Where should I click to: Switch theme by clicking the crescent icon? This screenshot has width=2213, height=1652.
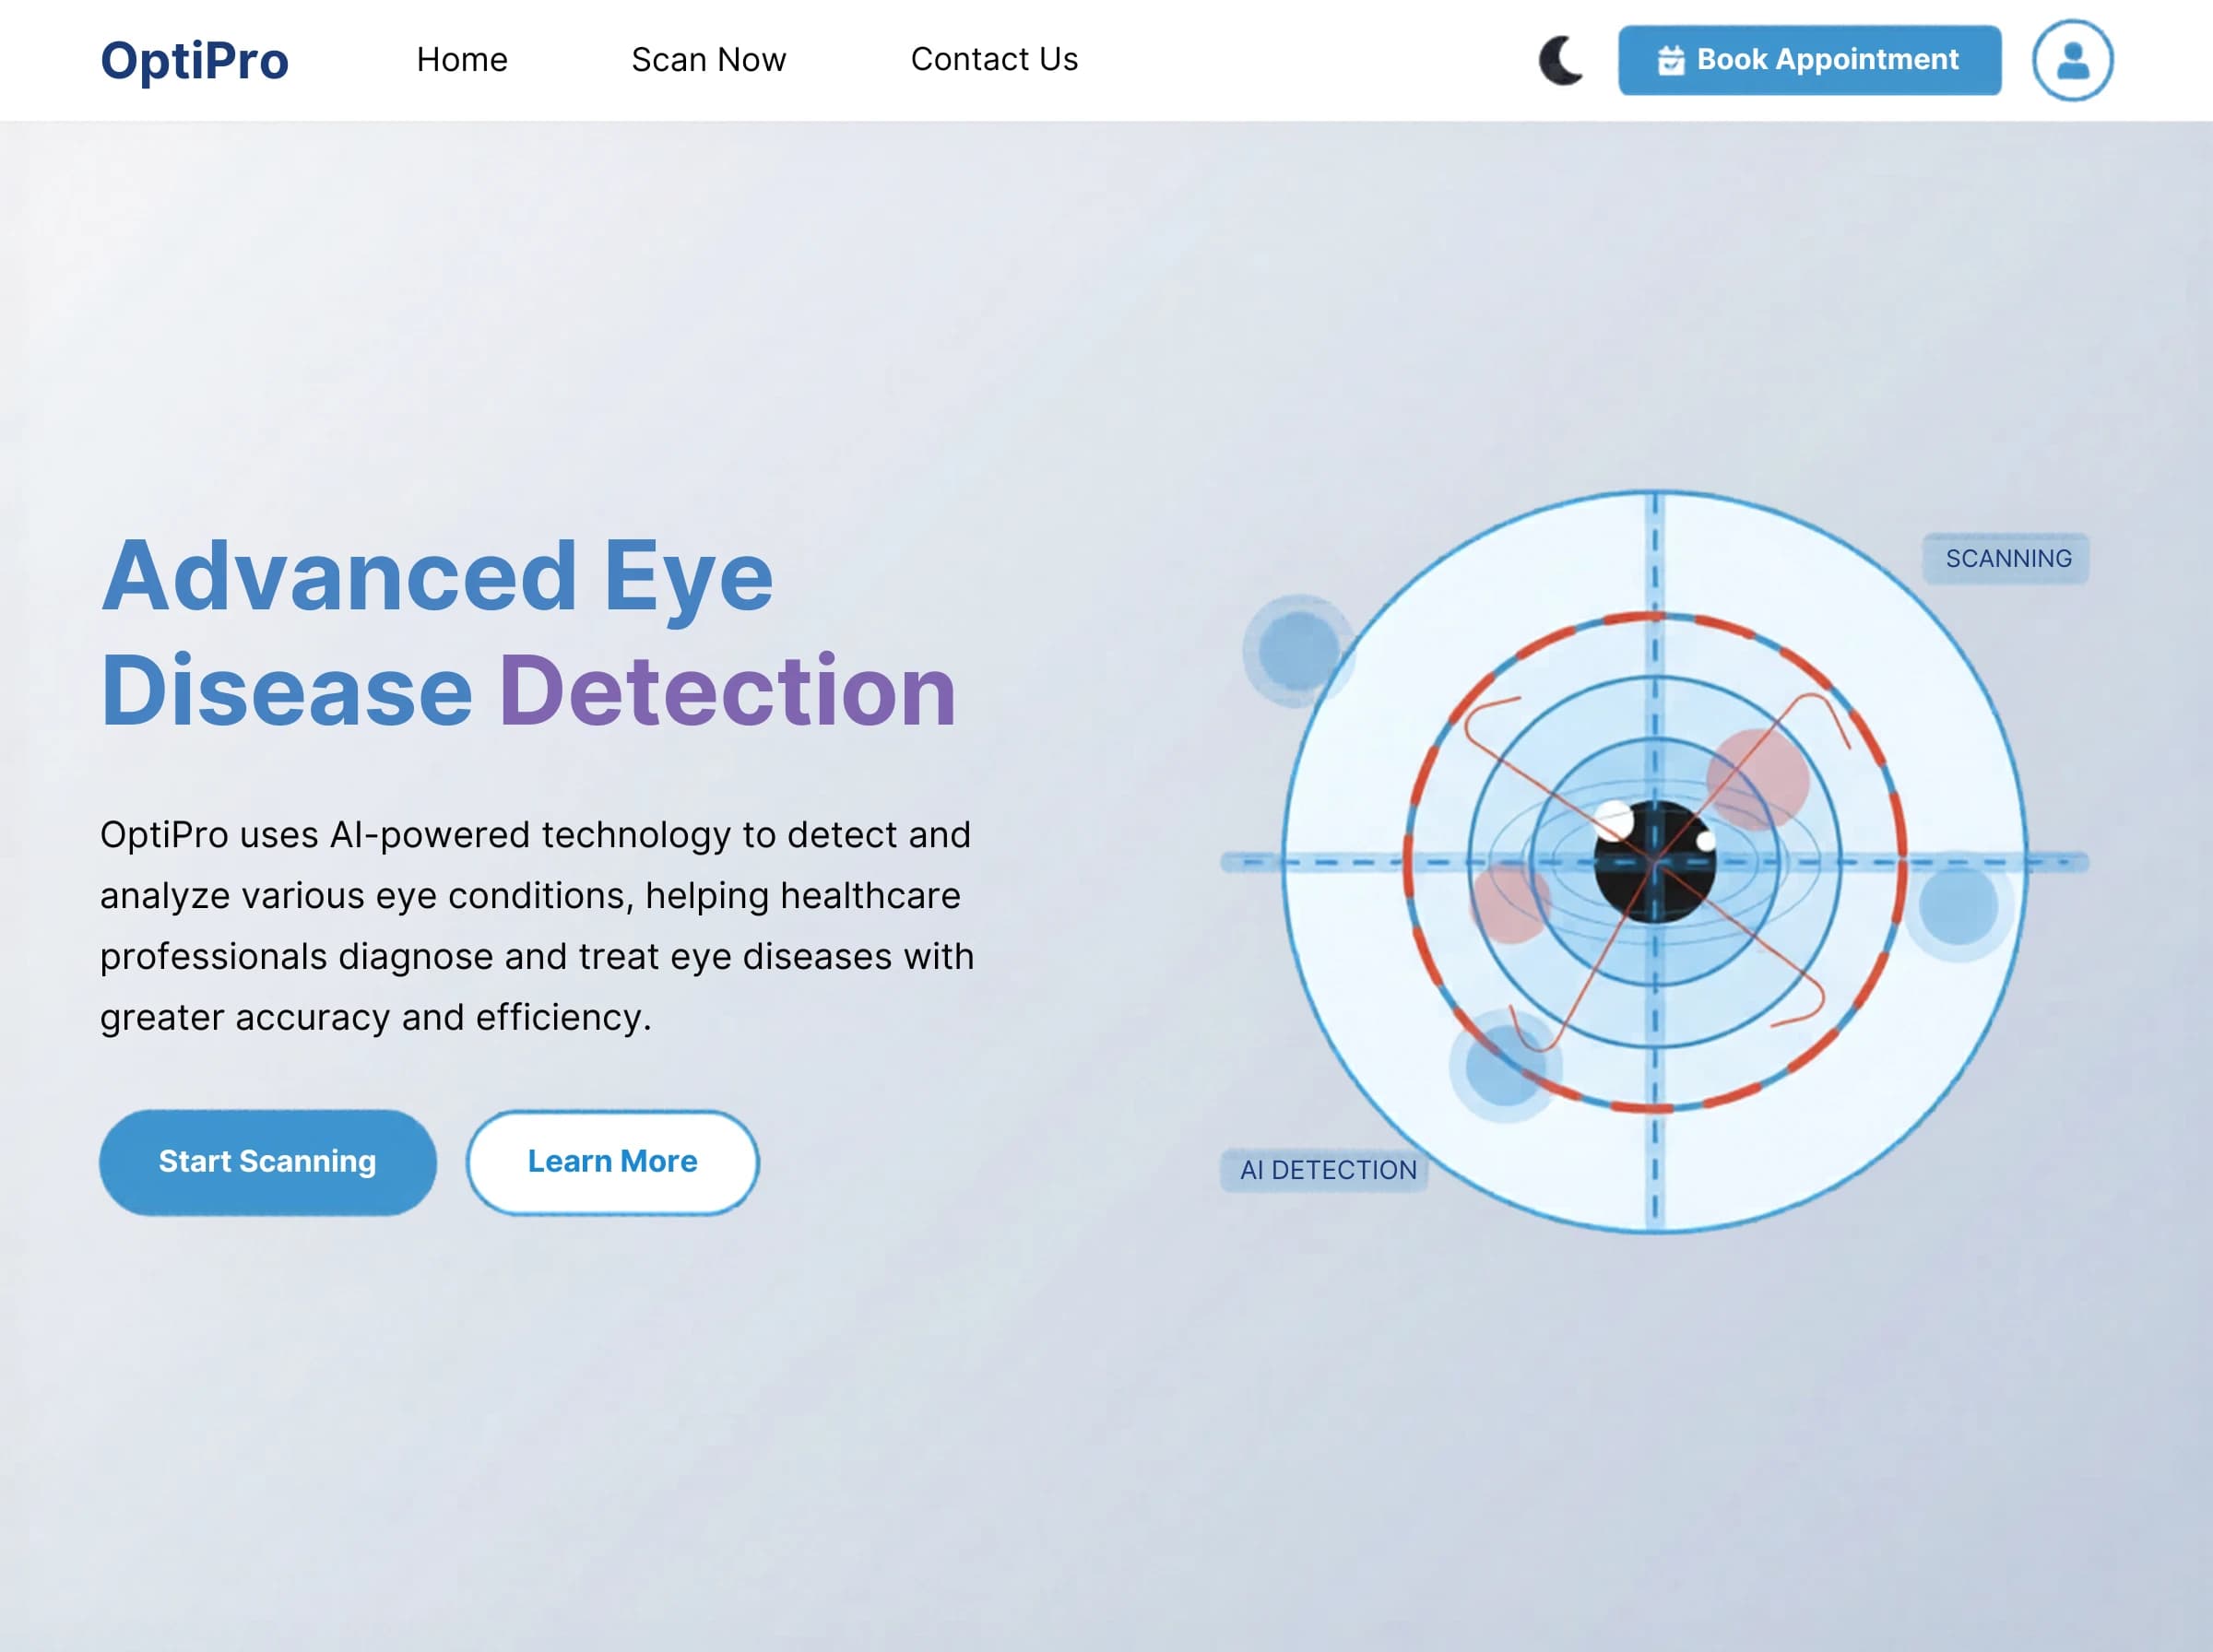(x=1560, y=60)
